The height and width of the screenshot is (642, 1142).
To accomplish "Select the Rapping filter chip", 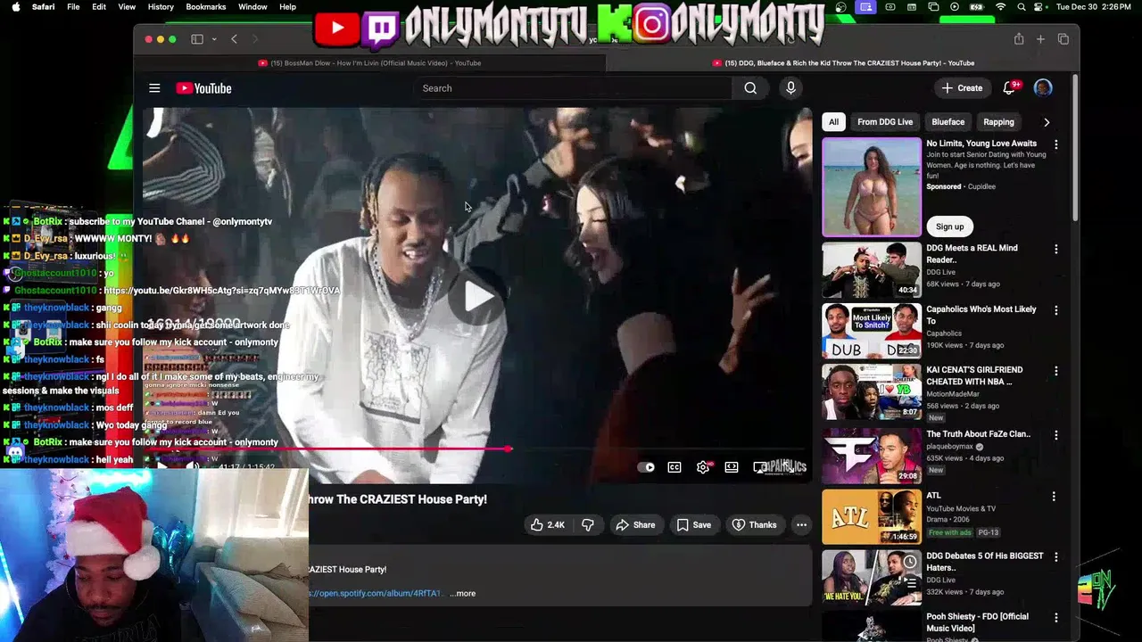I will pyautogui.click(x=998, y=122).
